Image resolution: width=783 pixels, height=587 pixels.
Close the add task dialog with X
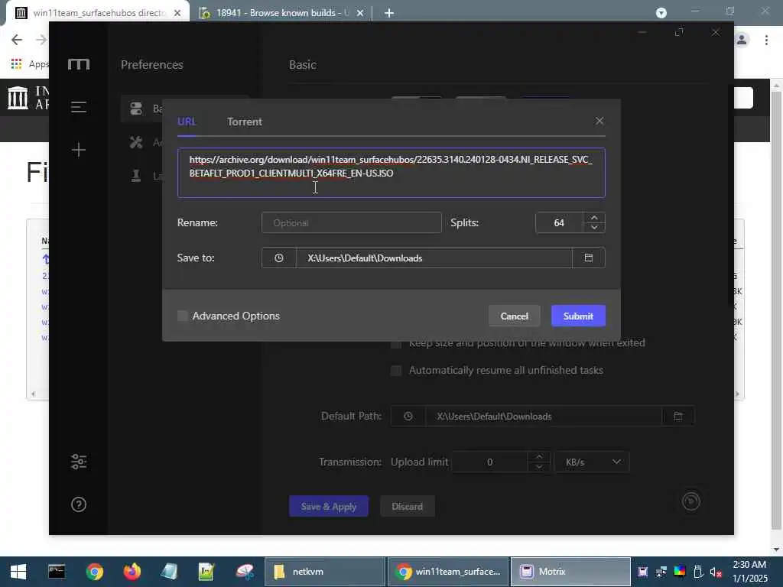pyautogui.click(x=599, y=122)
